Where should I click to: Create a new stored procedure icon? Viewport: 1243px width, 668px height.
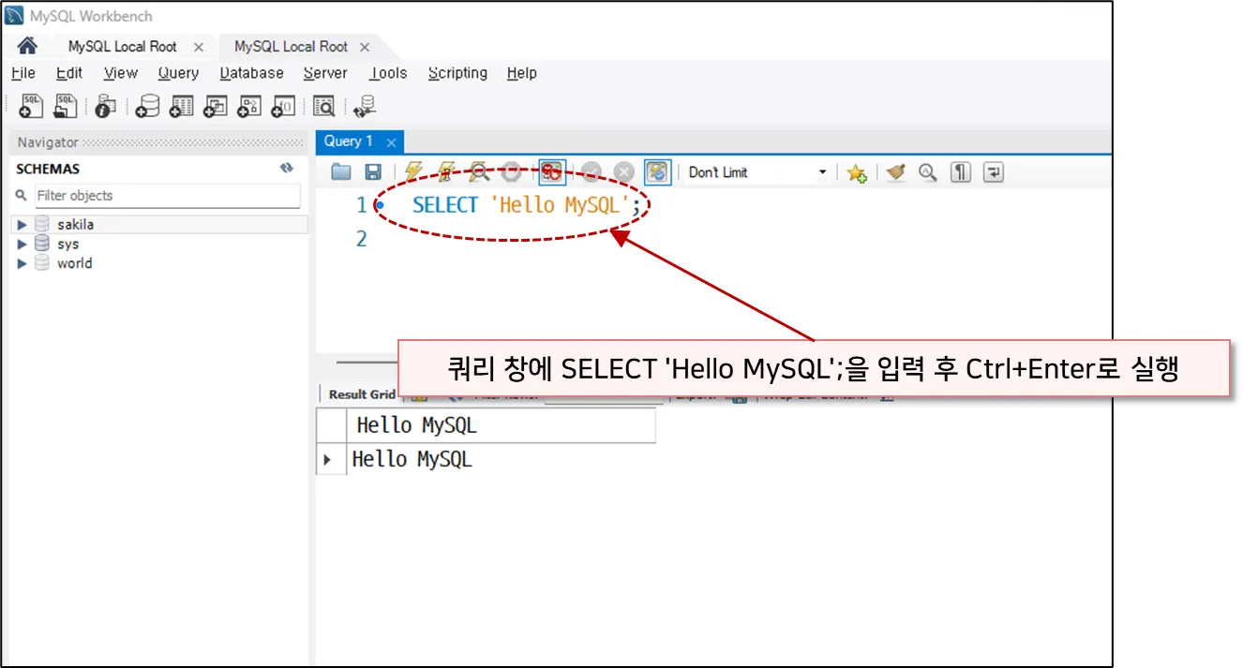click(x=248, y=107)
